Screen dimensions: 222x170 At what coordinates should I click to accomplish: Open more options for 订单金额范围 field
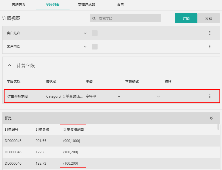click(x=210, y=96)
